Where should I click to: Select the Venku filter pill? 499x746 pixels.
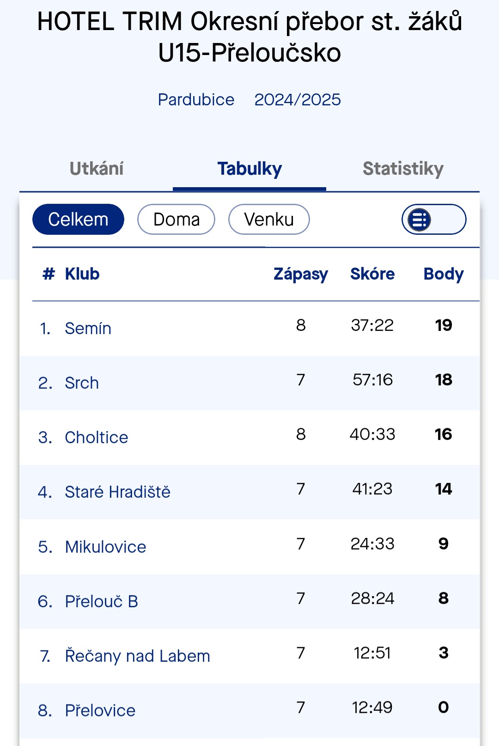tap(269, 219)
